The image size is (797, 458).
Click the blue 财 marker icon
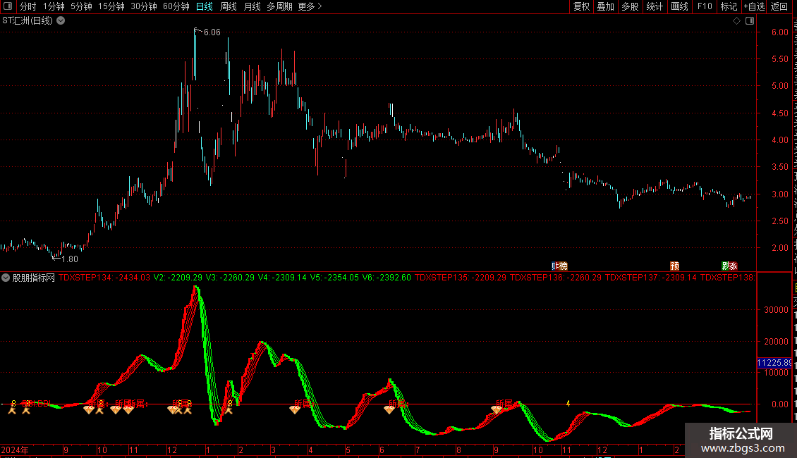coord(555,266)
